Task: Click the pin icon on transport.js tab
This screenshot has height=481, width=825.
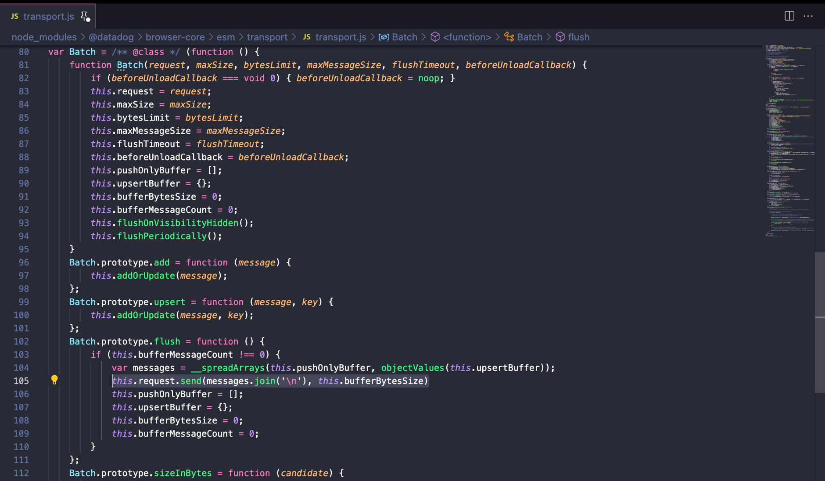Action: 85,16
